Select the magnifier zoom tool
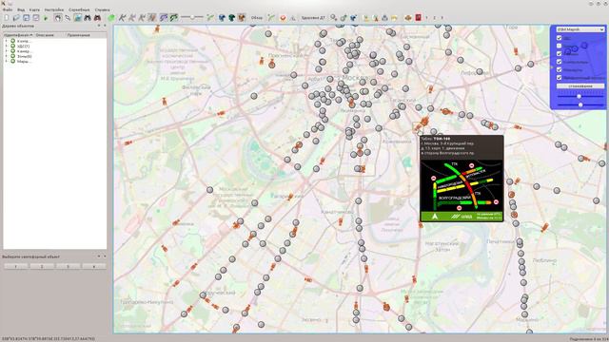The width and height of the screenshot is (609, 342). click(68, 18)
